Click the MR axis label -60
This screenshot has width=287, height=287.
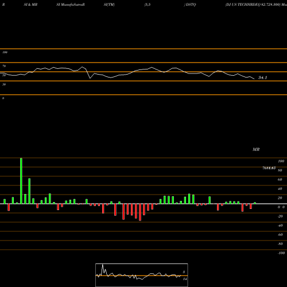280,235
